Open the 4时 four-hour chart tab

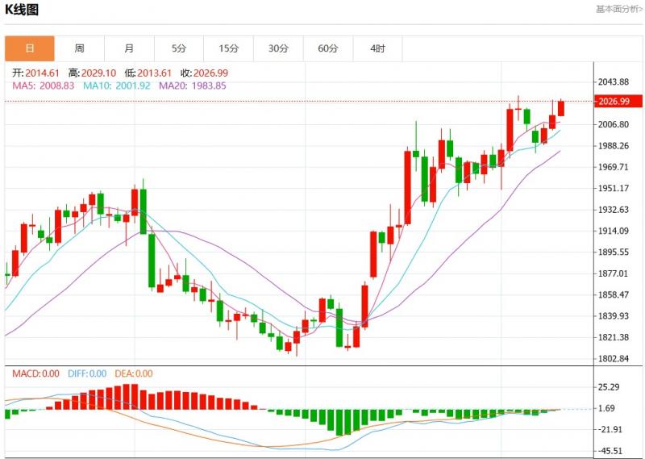[x=377, y=48]
